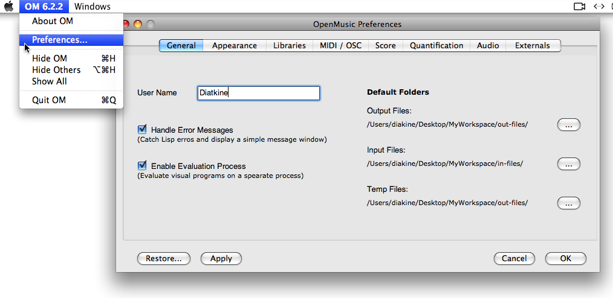Browse for Output Files folder
This screenshot has height=298, width=613.
568,125
